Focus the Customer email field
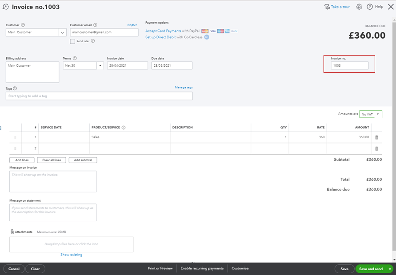This screenshot has height=275, width=396. 104,32
